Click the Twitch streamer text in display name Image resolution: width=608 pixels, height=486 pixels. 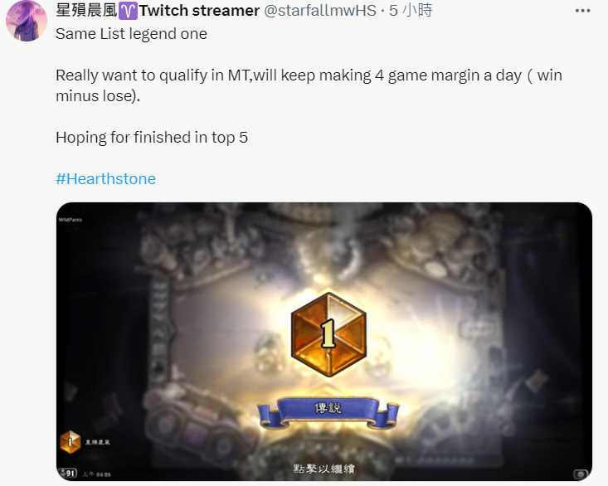click(x=199, y=11)
